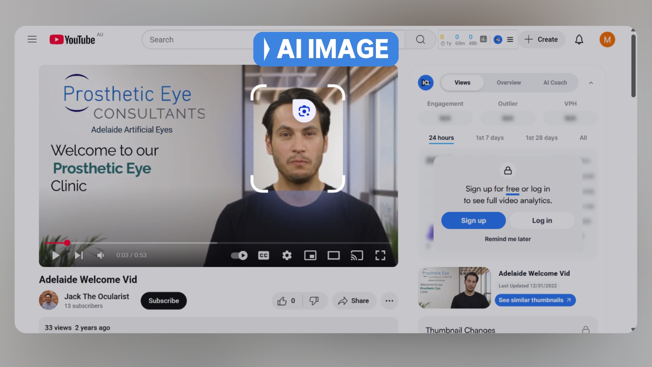Cast video to a TV device
Screen dimensions: 652x367
pos(357,255)
